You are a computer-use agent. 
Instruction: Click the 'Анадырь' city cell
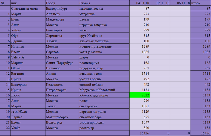62,14
